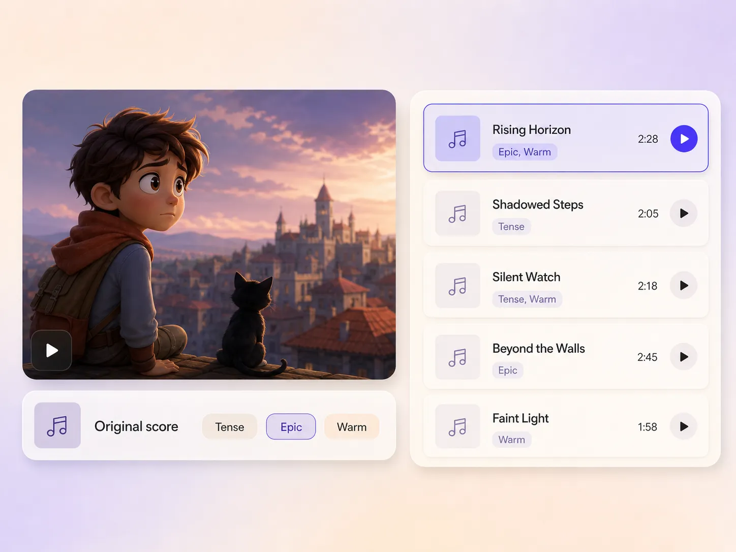This screenshot has height=552, width=736.
Task: Play the Shadowed Steps track
Action: point(684,213)
